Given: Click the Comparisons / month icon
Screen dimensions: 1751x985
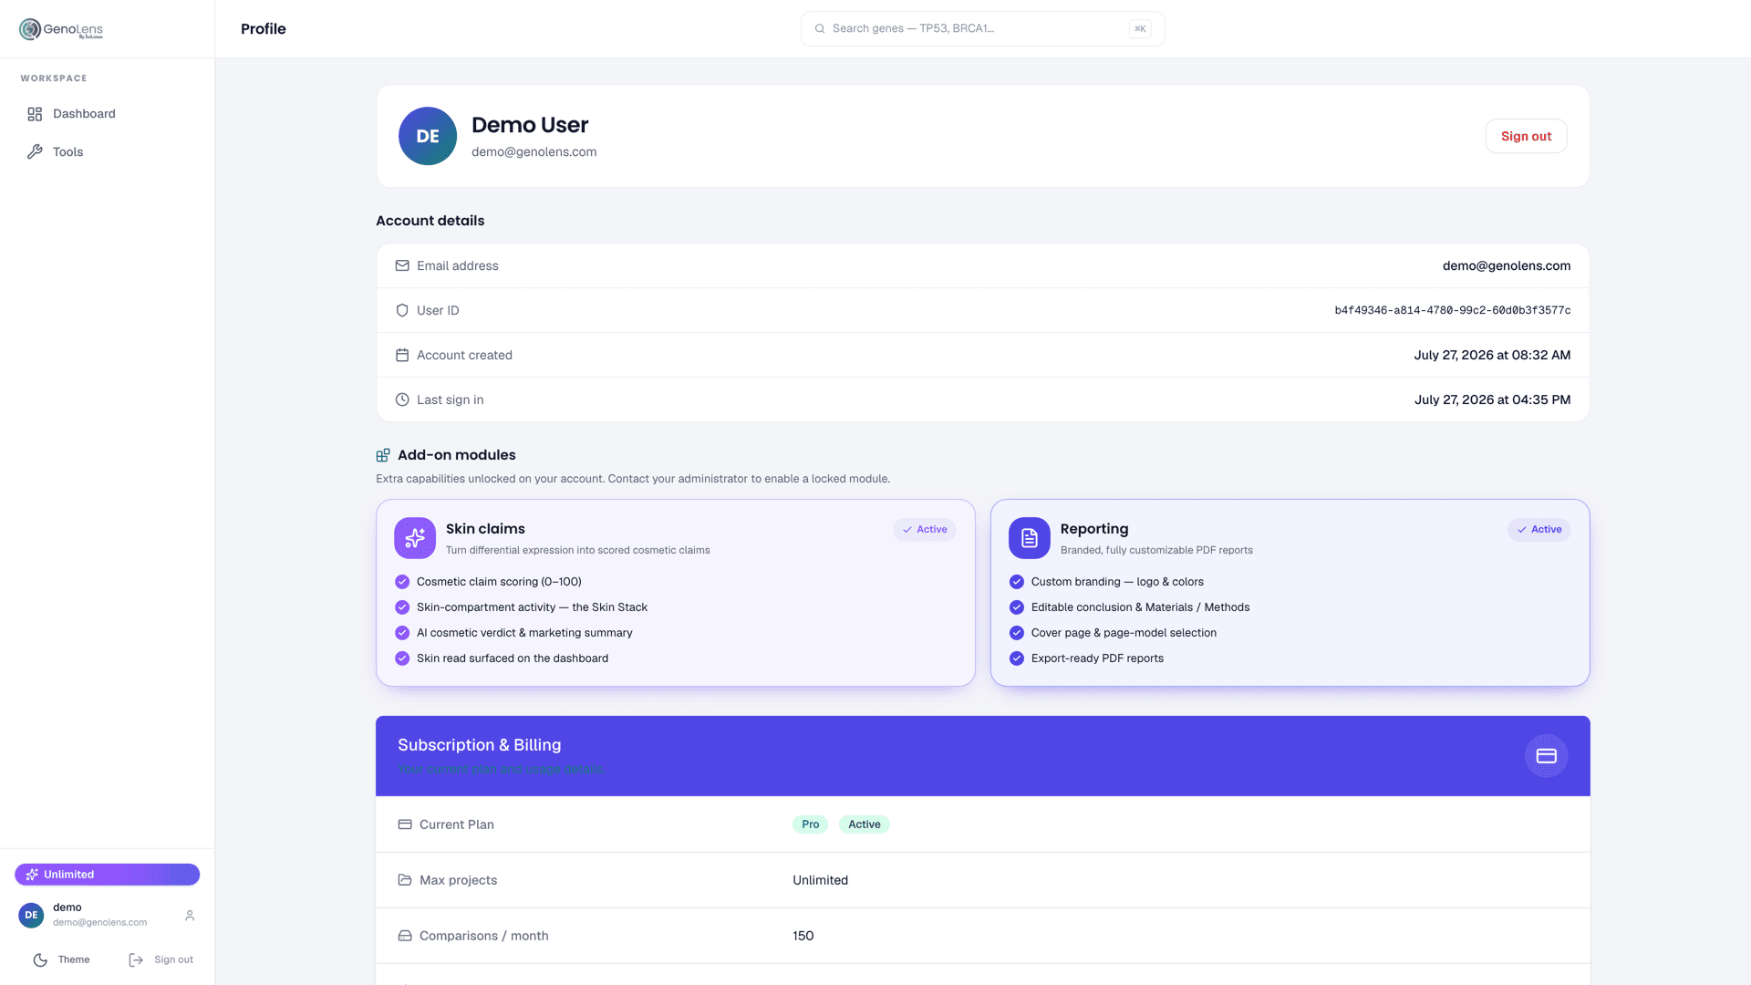Looking at the screenshot, I should pos(405,936).
